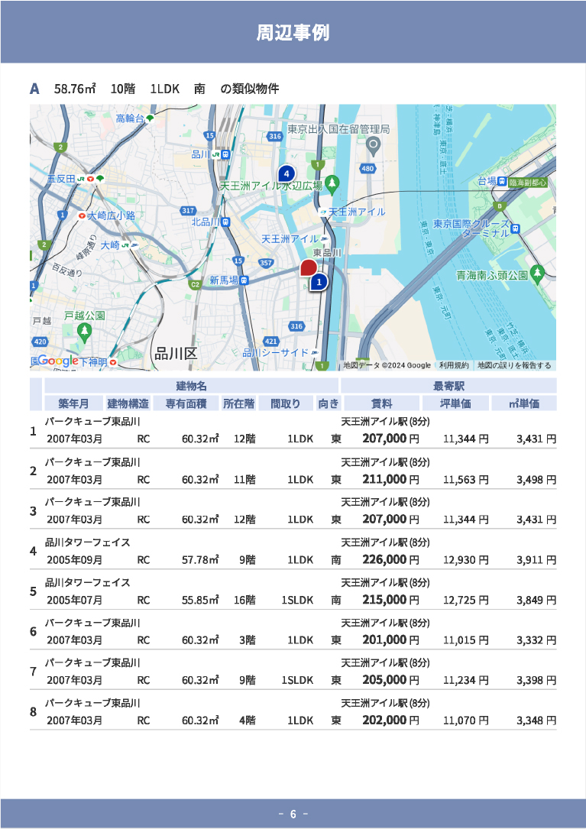Click the green park icon at 天王洲アイル水辺広場
The width and height of the screenshot is (586, 829).
(x=332, y=184)
